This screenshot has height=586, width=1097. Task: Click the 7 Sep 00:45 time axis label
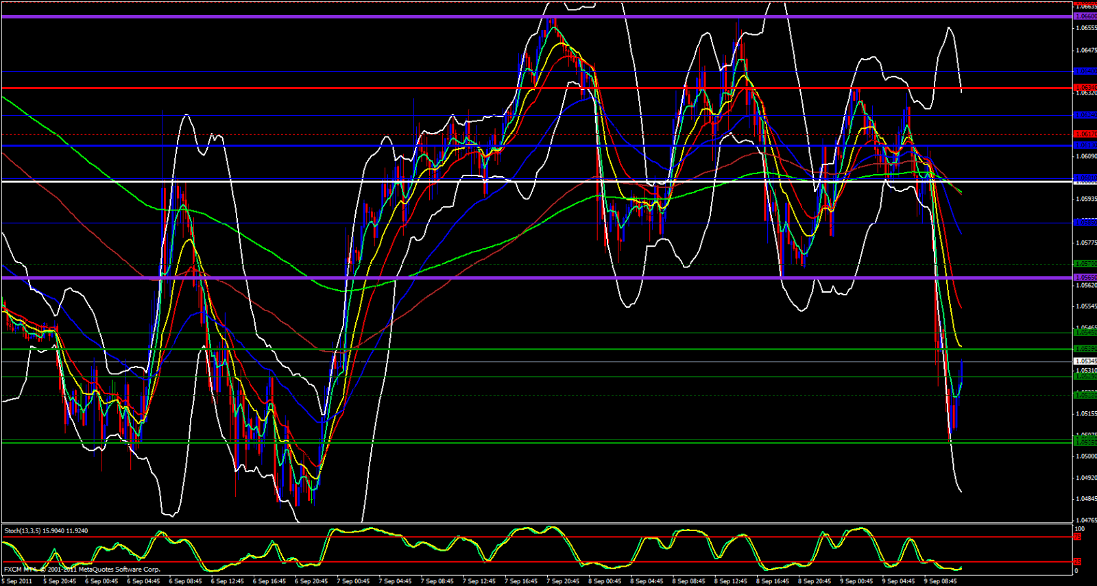[x=354, y=581]
